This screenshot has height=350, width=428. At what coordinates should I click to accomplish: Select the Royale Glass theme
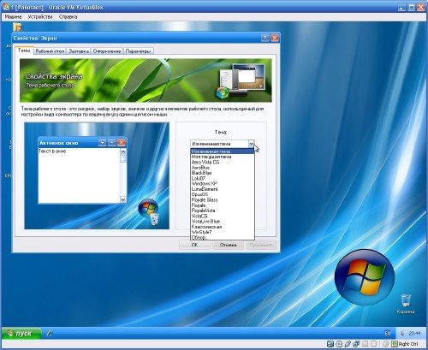pos(223,200)
